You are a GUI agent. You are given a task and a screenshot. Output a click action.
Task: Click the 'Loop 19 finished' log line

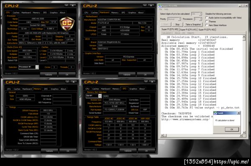190,105
